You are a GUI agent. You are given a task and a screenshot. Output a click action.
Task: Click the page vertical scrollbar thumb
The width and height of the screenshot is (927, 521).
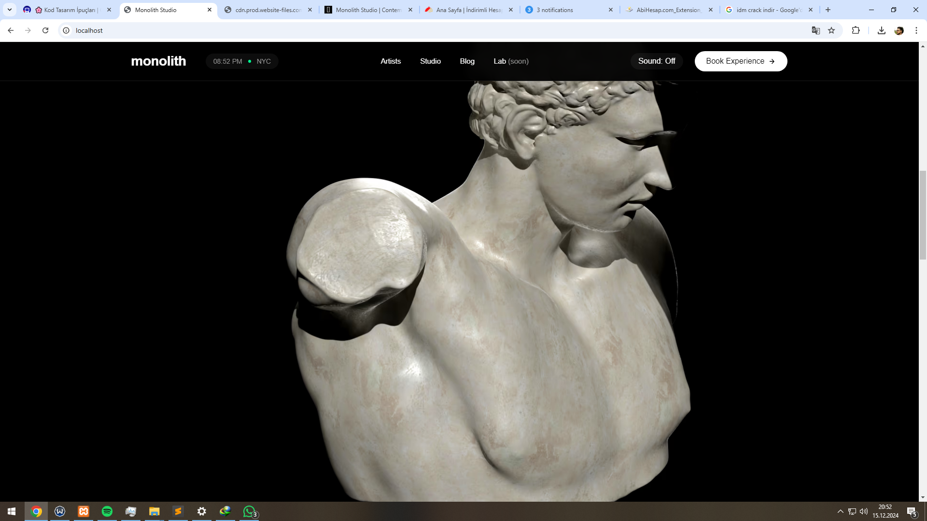(x=923, y=215)
